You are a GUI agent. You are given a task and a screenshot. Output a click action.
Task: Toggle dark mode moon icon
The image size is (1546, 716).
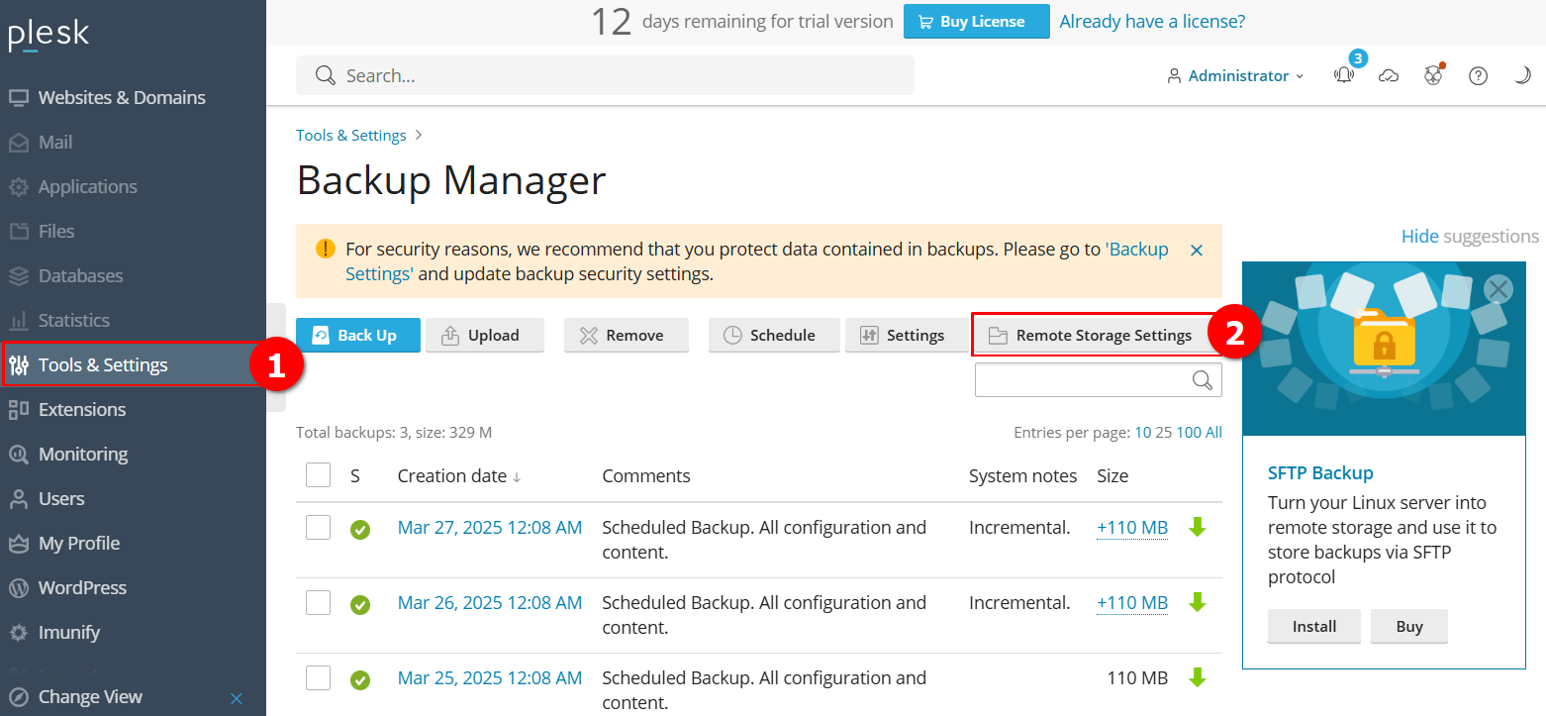point(1523,75)
